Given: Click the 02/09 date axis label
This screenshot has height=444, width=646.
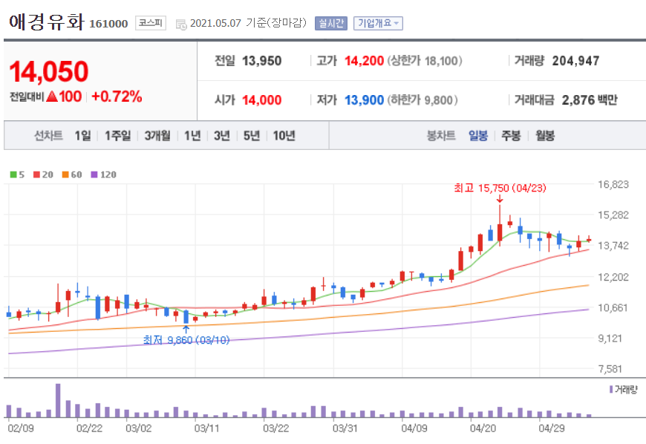Looking at the screenshot, I should 21,428.
